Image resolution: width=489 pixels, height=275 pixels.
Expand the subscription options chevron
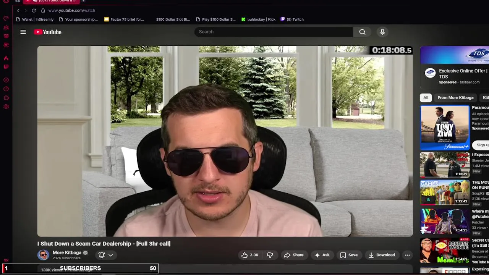(x=110, y=255)
